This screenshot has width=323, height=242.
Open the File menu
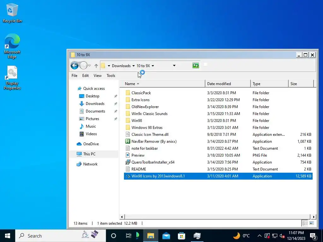point(74,76)
